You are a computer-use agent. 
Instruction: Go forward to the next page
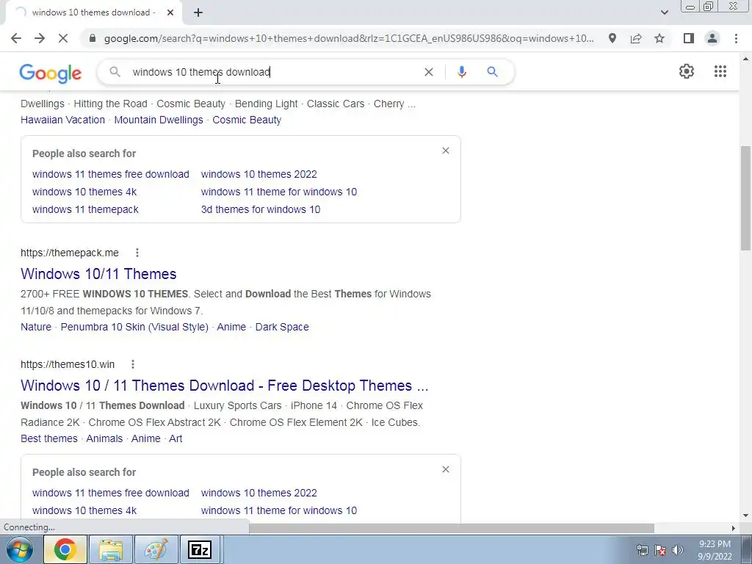coord(40,38)
